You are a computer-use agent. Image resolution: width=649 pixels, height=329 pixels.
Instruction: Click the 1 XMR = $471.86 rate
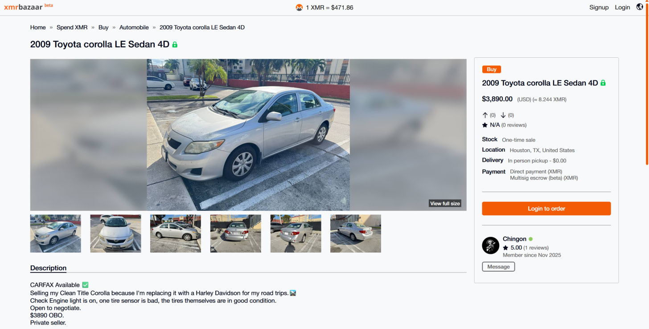coord(329,8)
